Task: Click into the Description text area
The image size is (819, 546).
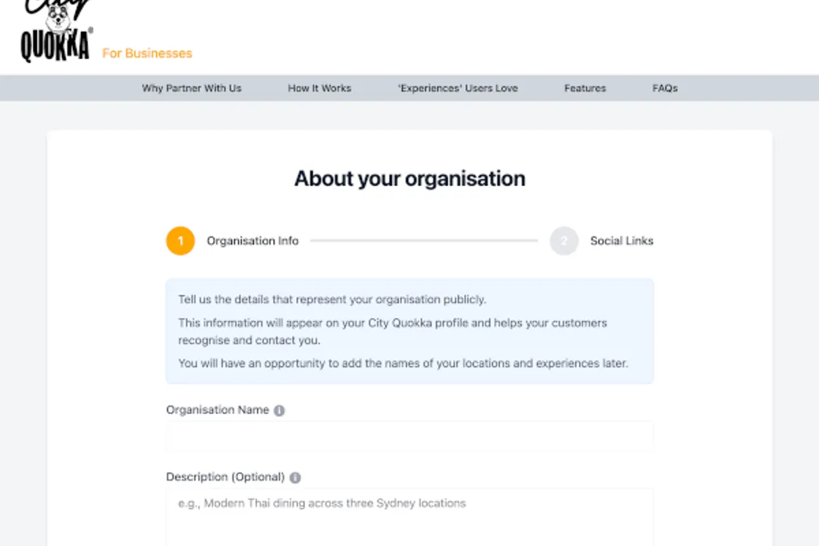Action: click(409, 517)
